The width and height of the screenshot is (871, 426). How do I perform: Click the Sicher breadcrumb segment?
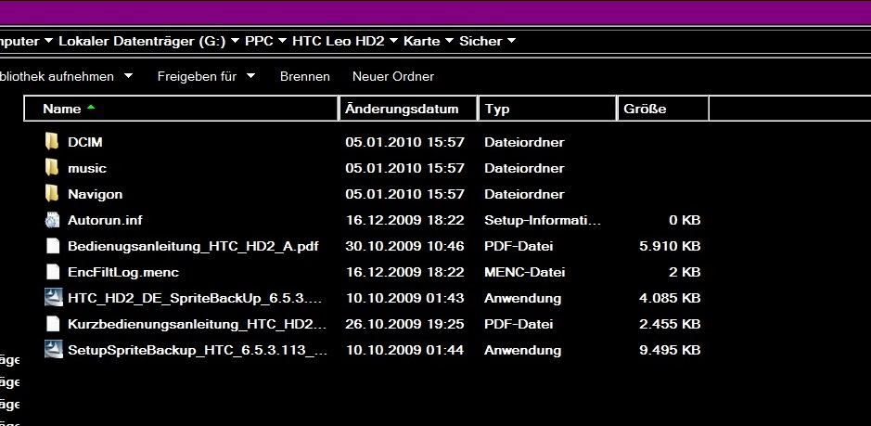[x=480, y=41]
